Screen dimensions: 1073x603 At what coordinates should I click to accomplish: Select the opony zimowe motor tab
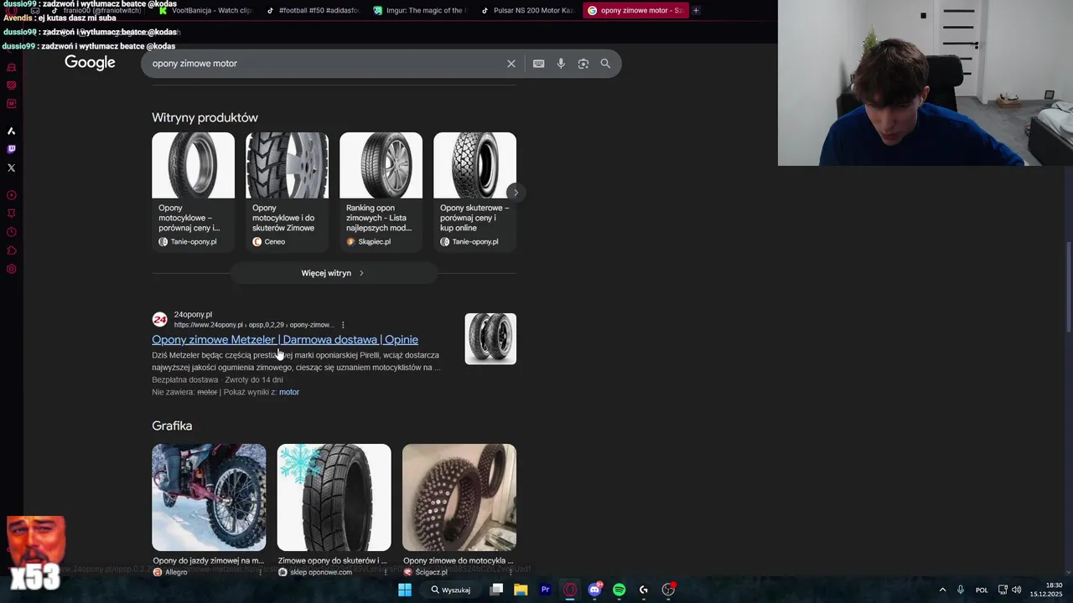click(x=635, y=10)
